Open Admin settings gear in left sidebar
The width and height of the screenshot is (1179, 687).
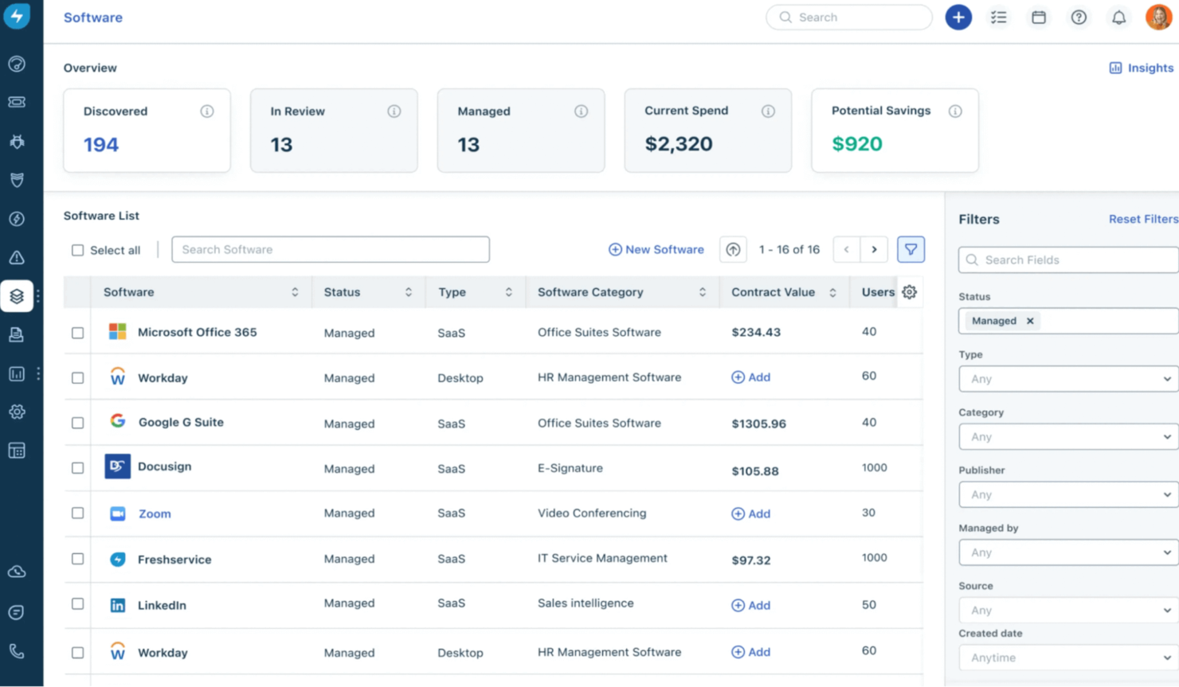tap(17, 412)
